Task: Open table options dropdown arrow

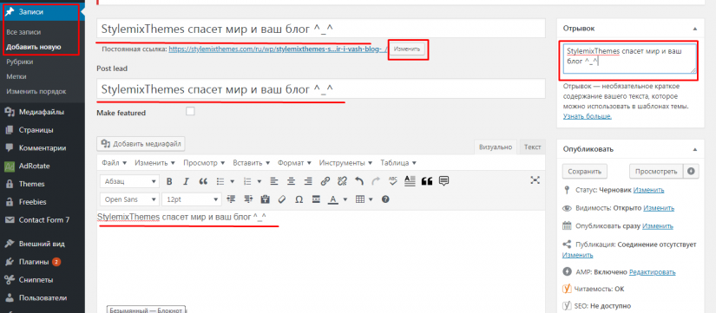Action: 371,199
